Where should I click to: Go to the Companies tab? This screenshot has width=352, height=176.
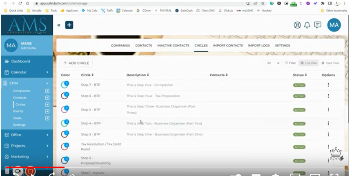[x=120, y=46]
